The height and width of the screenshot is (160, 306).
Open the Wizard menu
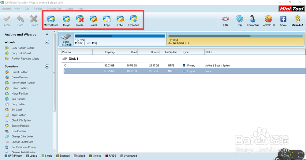click(x=69, y=9)
